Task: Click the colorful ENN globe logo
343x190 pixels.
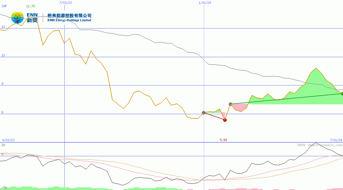Action: tap(17, 17)
